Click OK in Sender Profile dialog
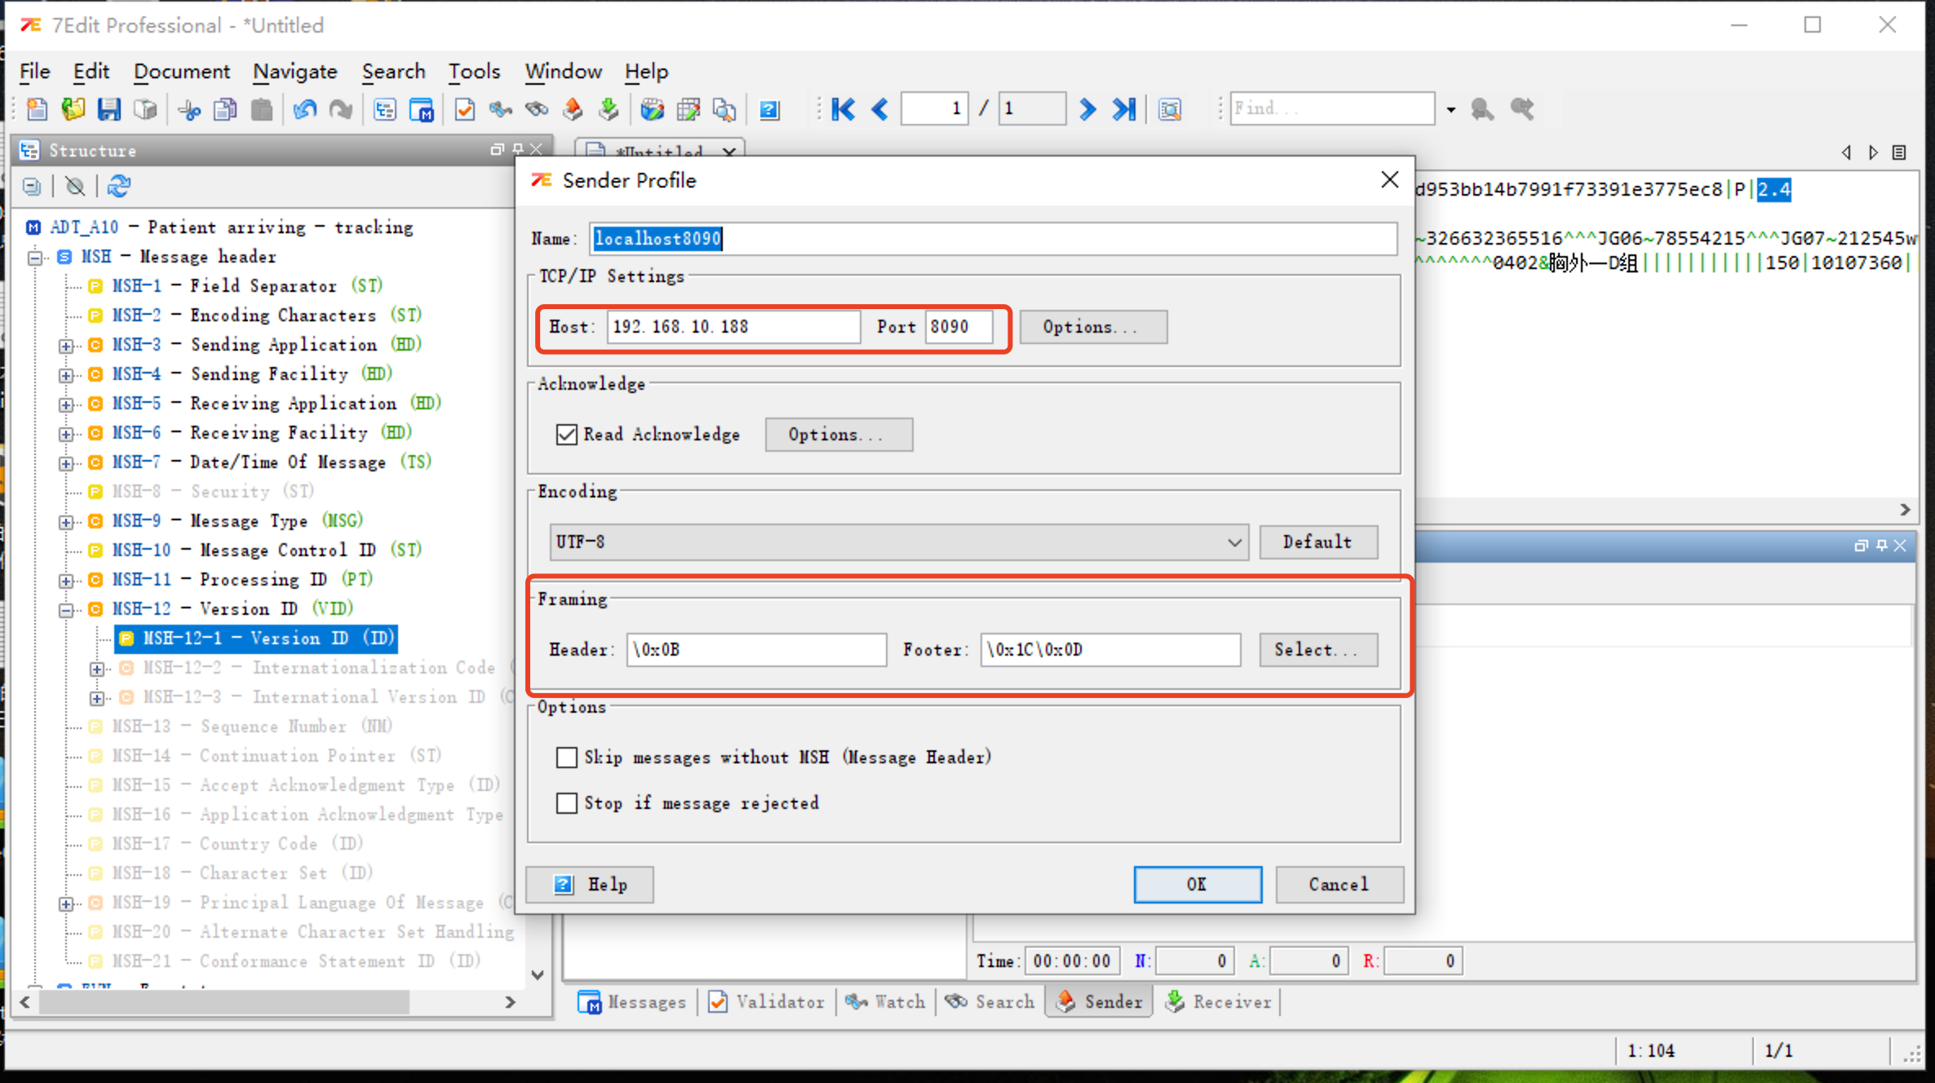Viewport: 1935px width, 1083px height. pos(1197,885)
